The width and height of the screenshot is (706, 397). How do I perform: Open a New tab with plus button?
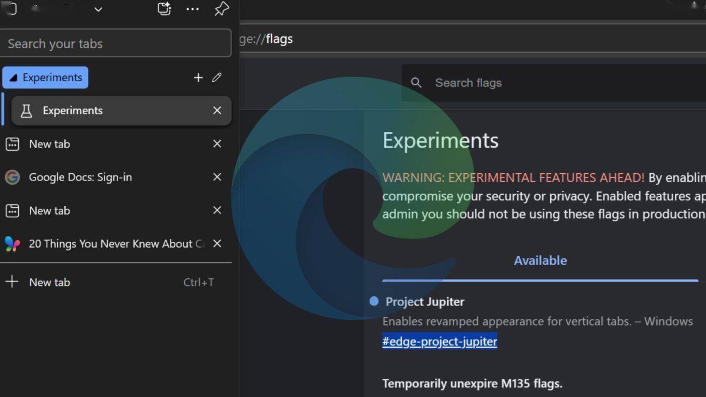point(115,282)
